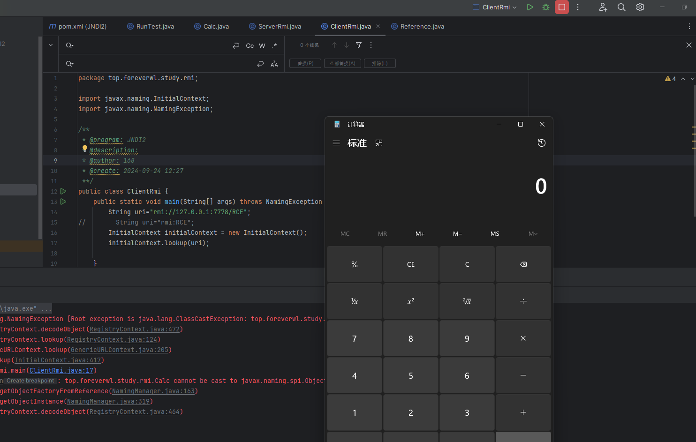The image size is (696, 442).
Task: Click the Exclude (排除 L) button
Action: click(380, 63)
